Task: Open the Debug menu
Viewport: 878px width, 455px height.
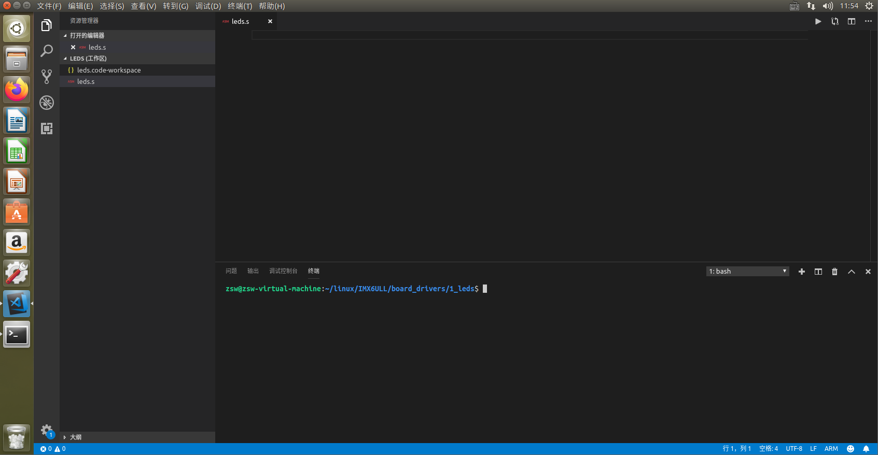Action: [208, 6]
